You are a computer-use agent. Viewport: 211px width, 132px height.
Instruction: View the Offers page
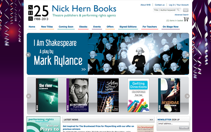[x=110, y=27]
